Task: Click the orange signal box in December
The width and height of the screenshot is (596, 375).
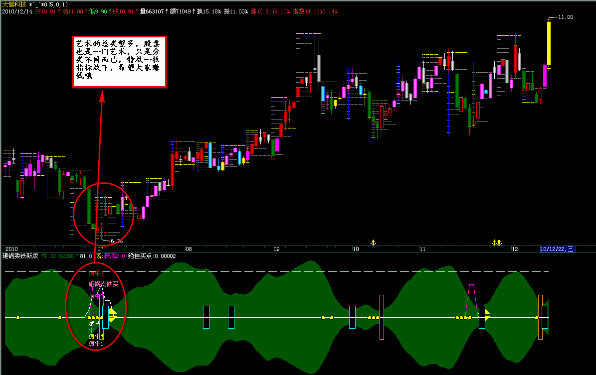Action: pyautogui.click(x=540, y=317)
